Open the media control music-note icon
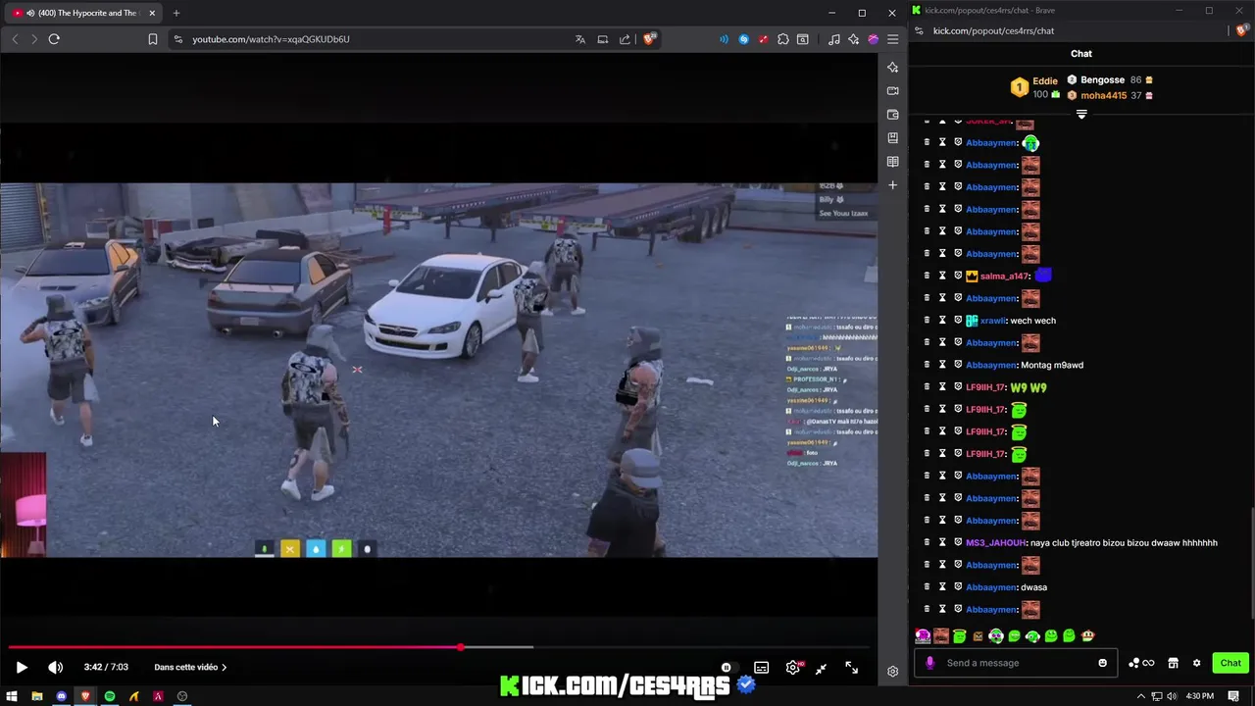The image size is (1255, 706). tap(833, 39)
